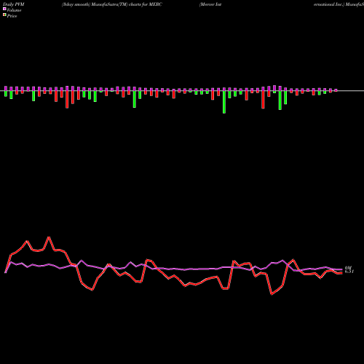Click the Volume legend color swatch
The height and width of the screenshot is (364, 364).
[x=4, y=9]
